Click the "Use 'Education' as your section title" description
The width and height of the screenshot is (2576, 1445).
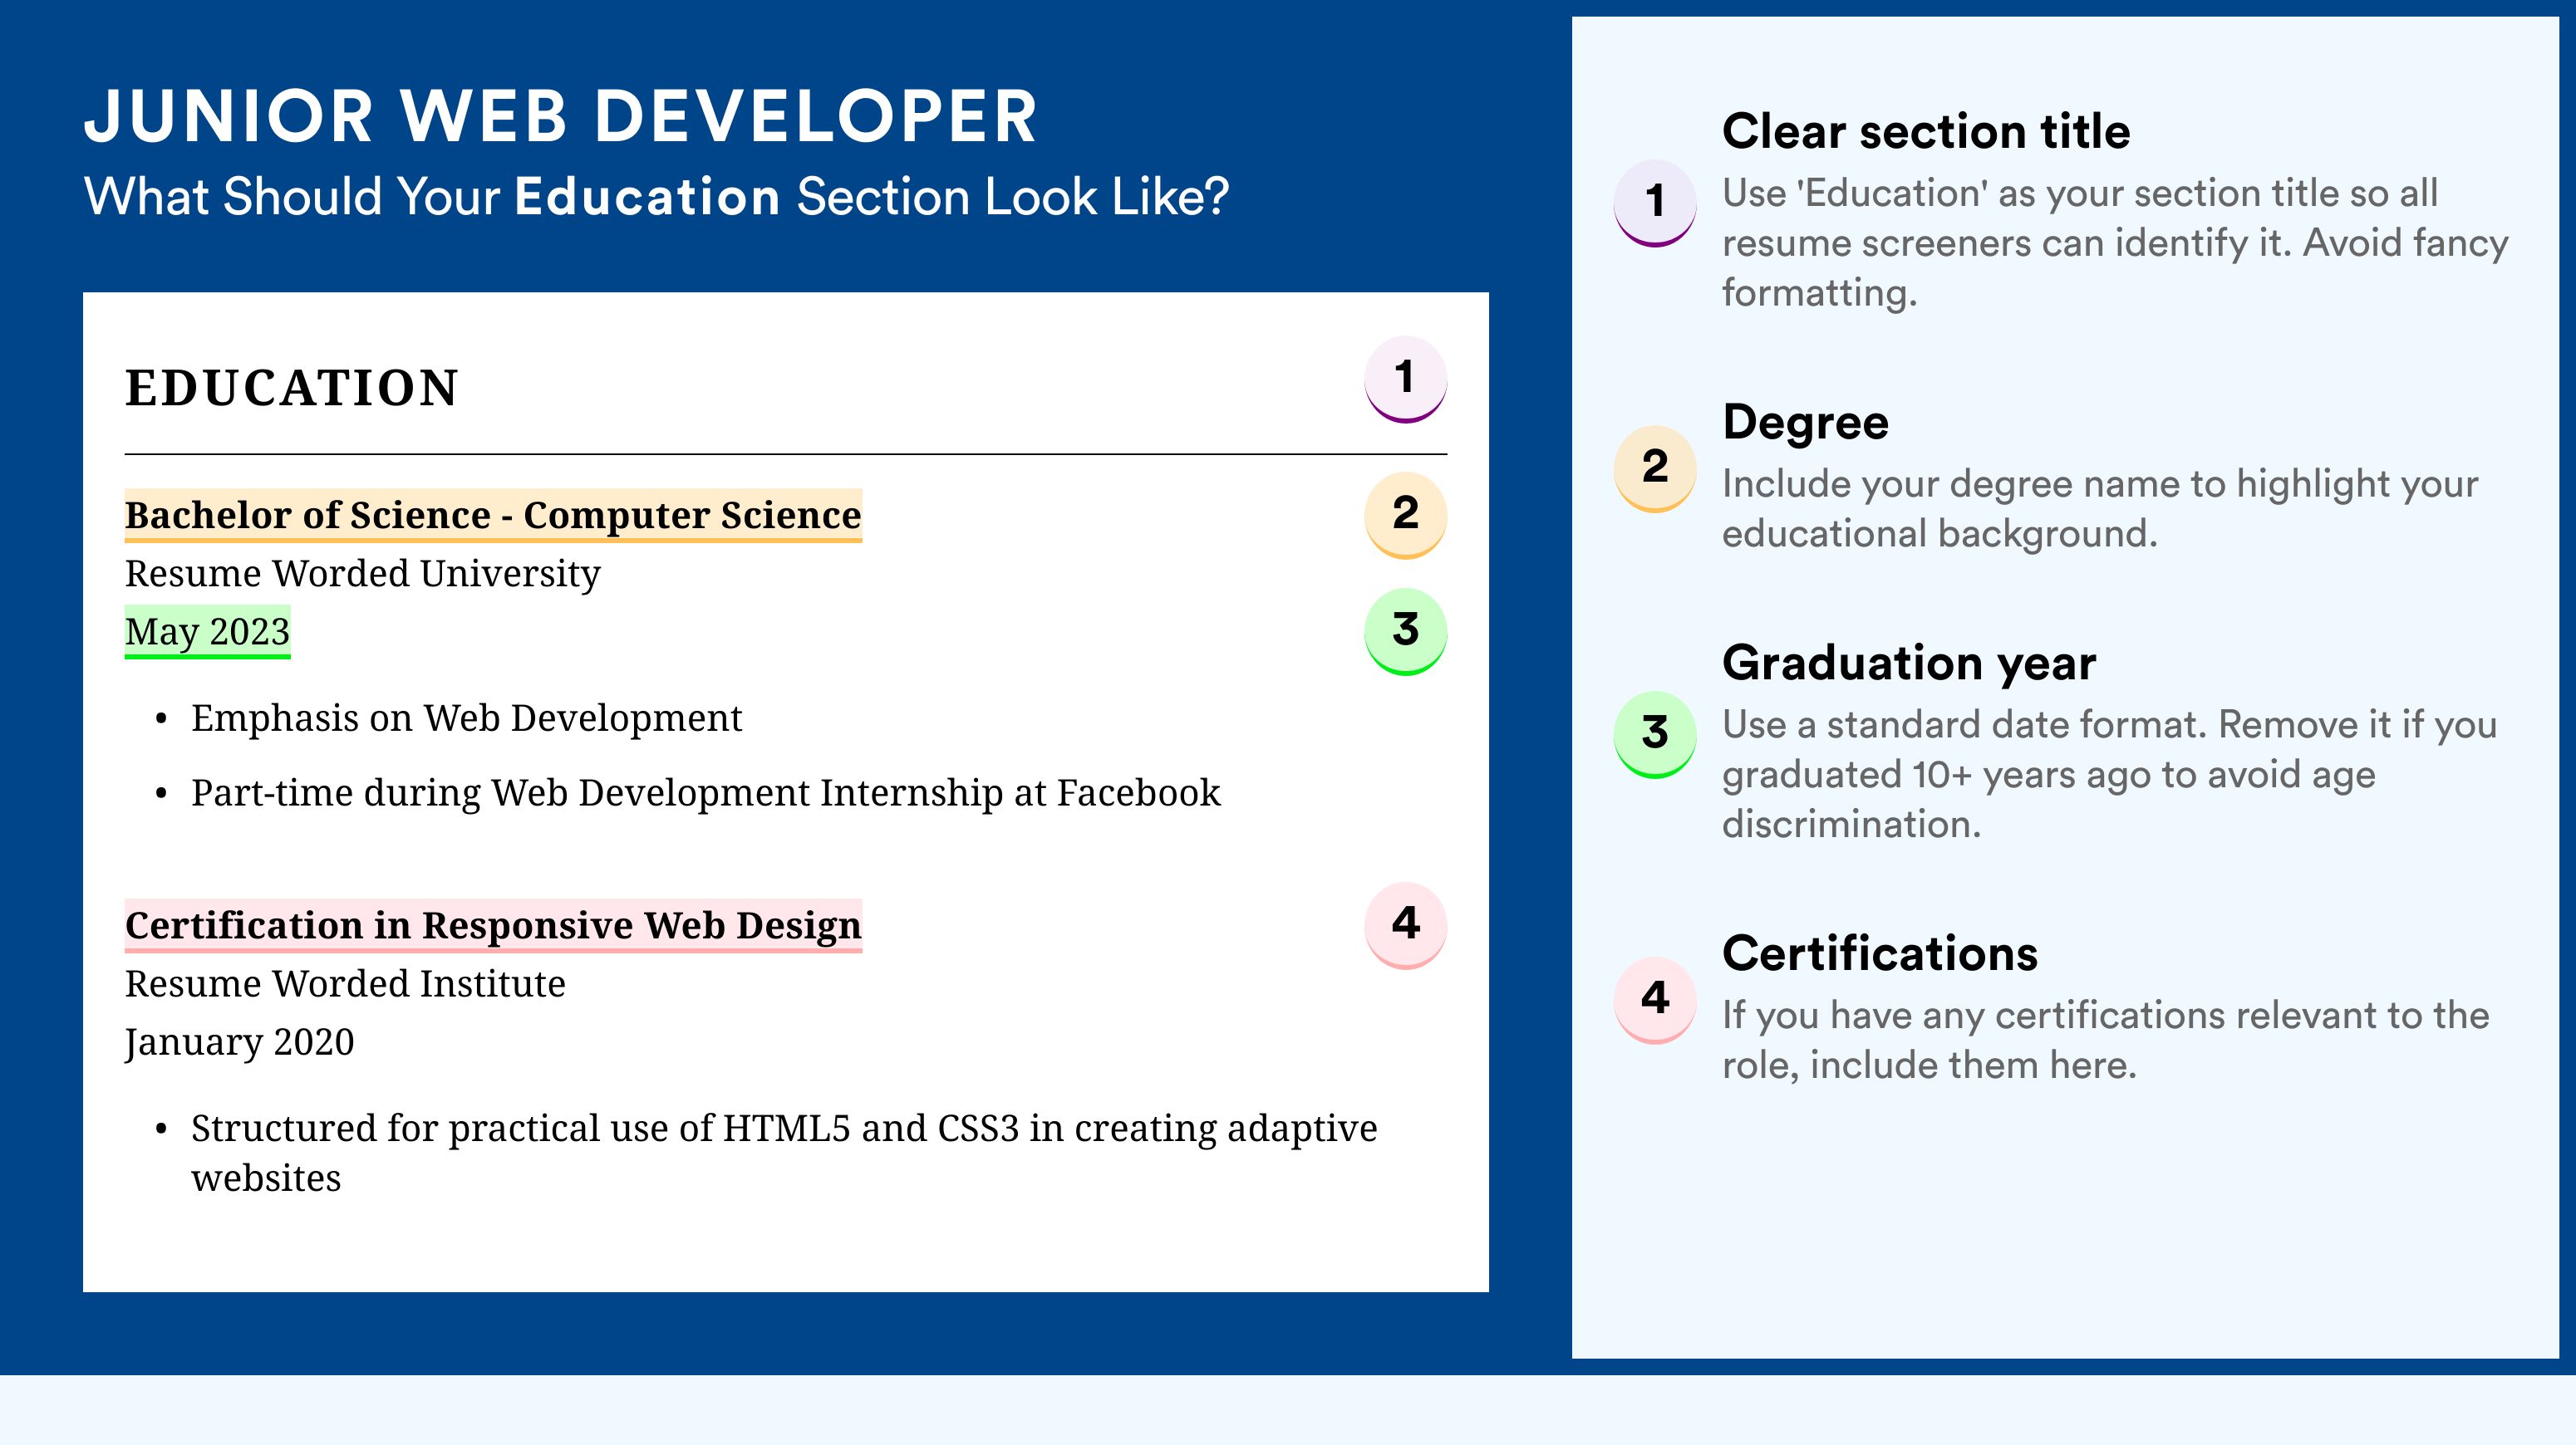(2115, 242)
